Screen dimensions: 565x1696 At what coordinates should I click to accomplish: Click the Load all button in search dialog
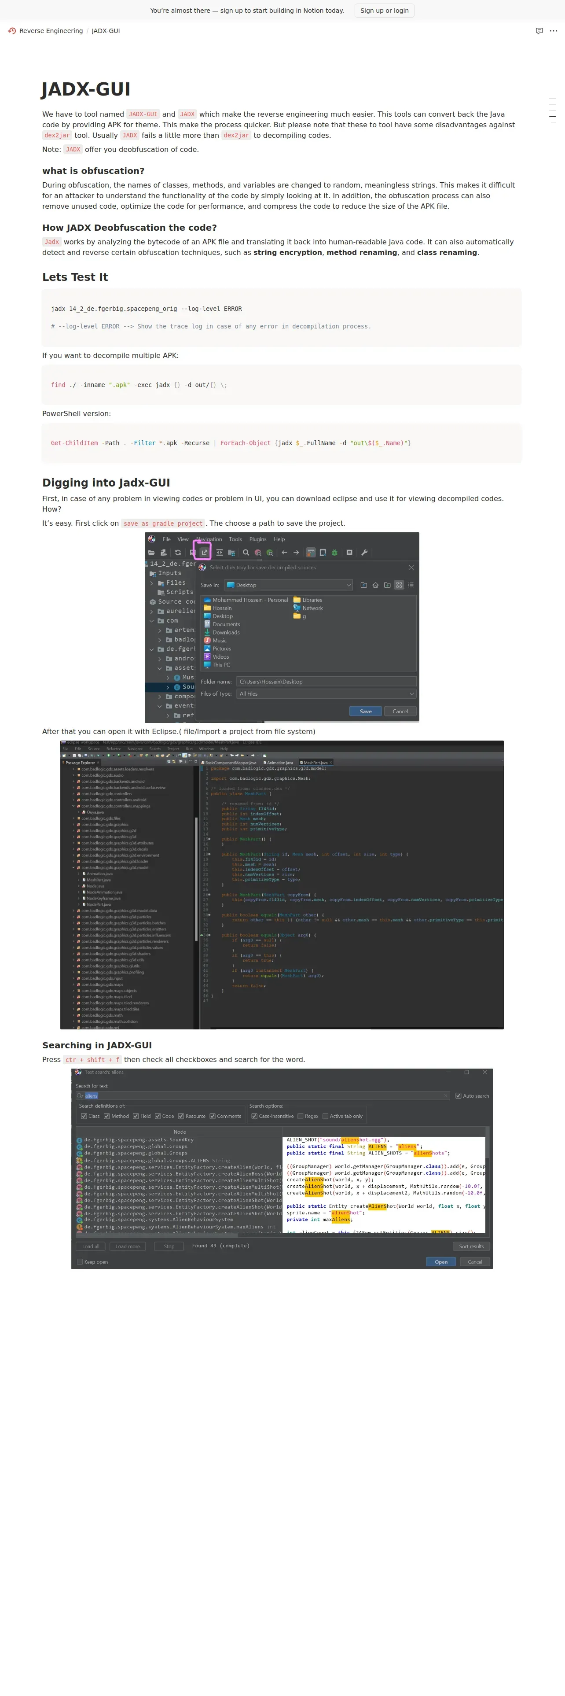[91, 1246]
